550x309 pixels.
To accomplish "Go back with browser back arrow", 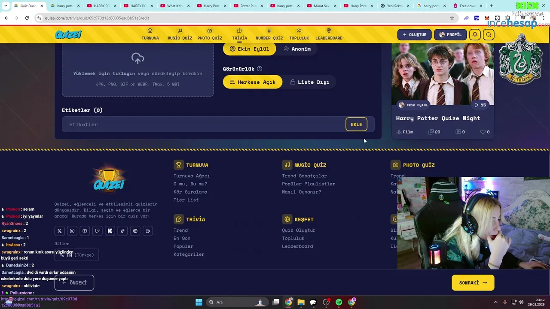I will click(6, 18).
